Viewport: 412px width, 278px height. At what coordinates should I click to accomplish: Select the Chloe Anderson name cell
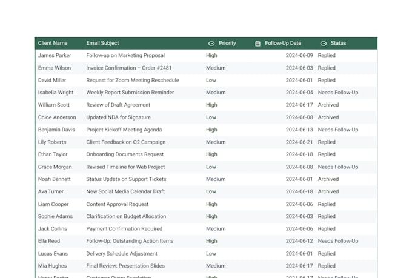click(57, 117)
